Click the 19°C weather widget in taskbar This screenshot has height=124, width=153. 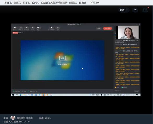94,95
